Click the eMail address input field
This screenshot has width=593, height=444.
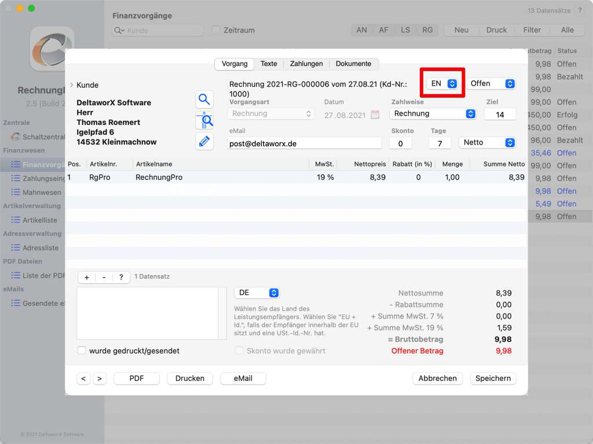point(305,143)
